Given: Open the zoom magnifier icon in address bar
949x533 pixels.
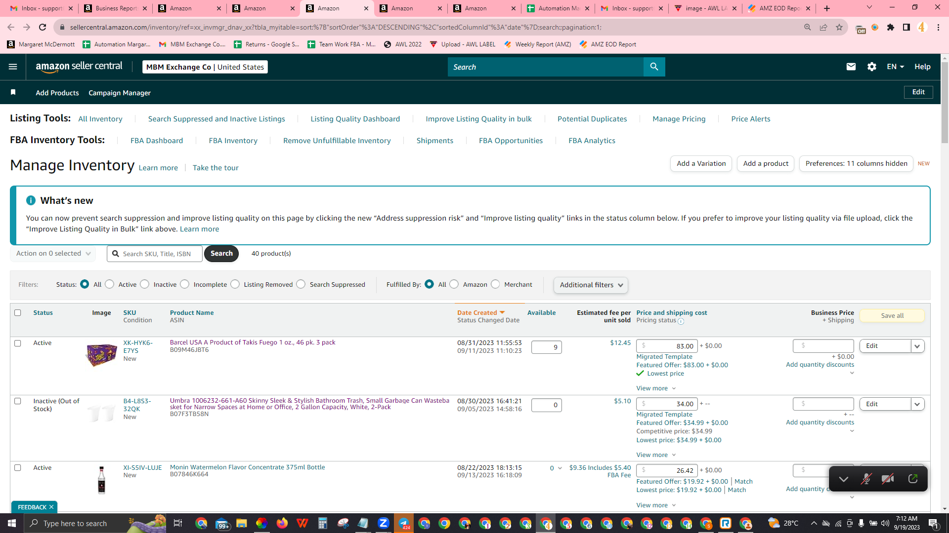Looking at the screenshot, I should pos(808,27).
